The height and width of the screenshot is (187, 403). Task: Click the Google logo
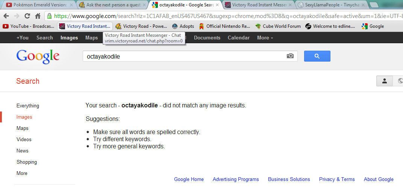[x=38, y=57]
